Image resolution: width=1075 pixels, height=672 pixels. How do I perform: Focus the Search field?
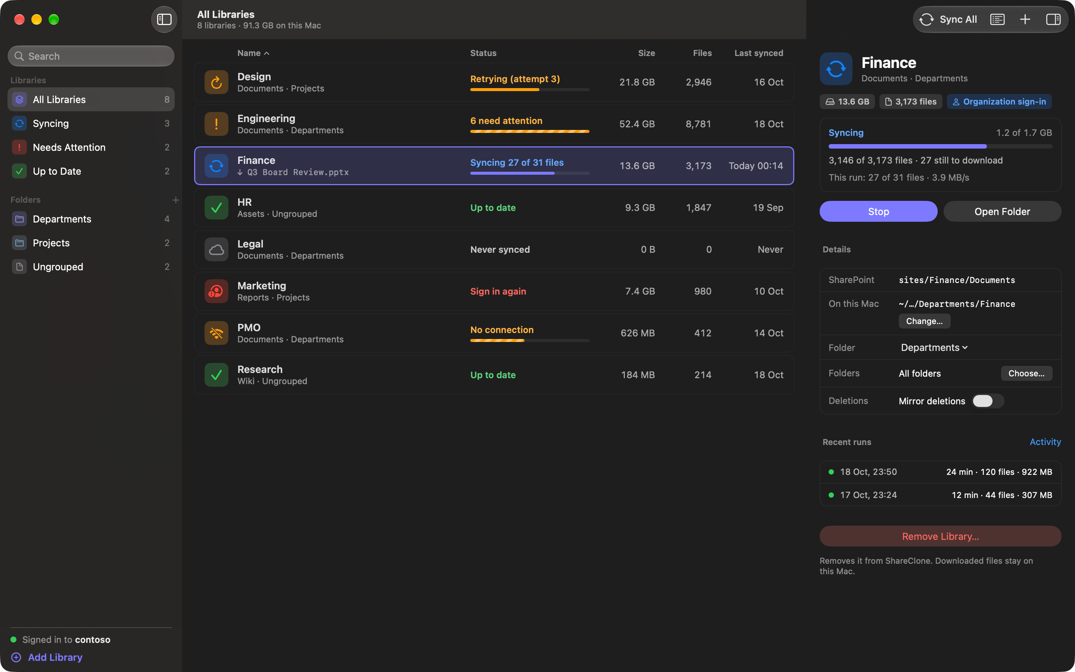click(x=91, y=56)
